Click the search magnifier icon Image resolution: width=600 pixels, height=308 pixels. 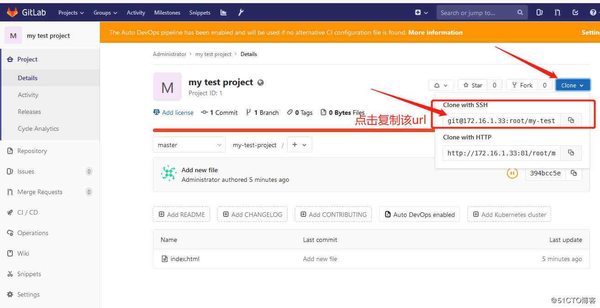pyautogui.click(x=520, y=12)
